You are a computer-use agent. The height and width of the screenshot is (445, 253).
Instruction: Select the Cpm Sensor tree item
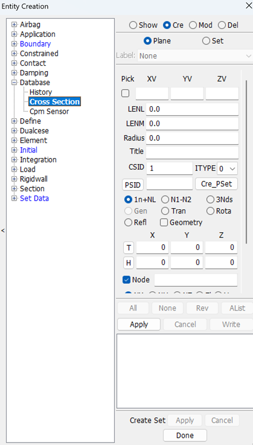[49, 112]
